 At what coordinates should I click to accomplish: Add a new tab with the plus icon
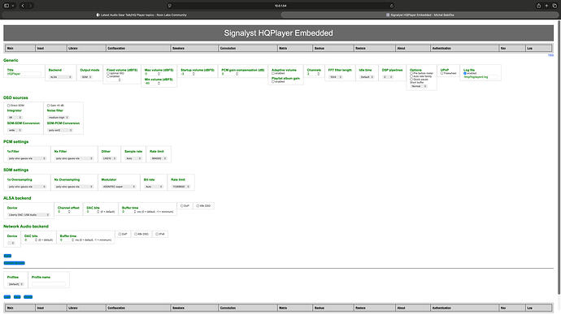546,6
